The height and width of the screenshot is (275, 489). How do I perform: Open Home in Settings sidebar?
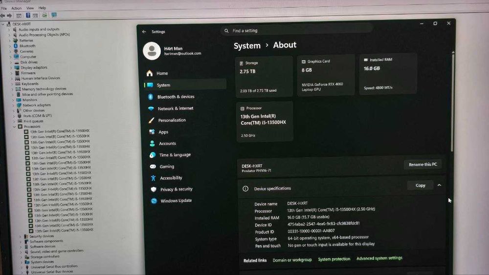point(162,73)
